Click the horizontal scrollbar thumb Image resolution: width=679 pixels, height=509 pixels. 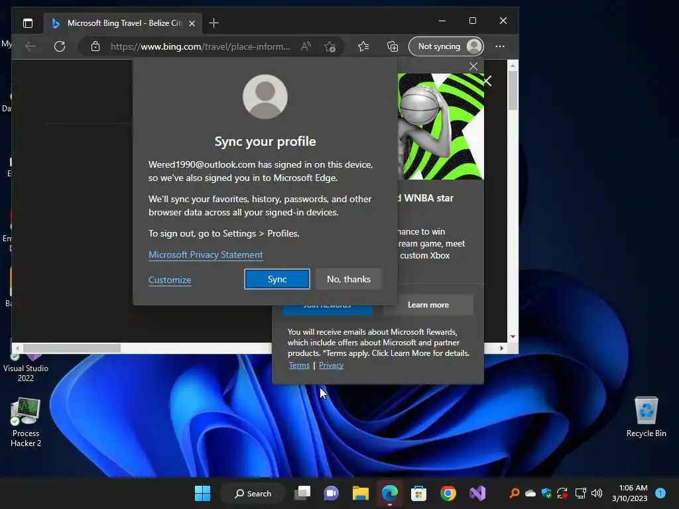coord(72,348)
